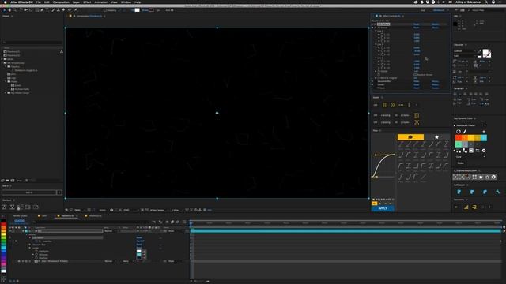Click the first blue icon in right-hand panel
The height and width of the screenshot is (284, 506).
click(x=459, y=192)
